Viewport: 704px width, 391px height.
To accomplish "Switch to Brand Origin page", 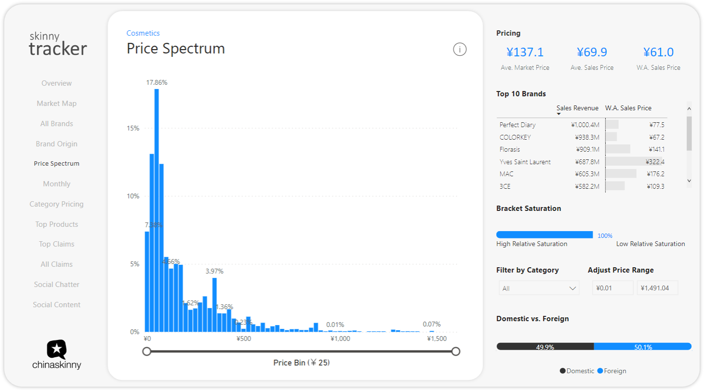I will pyautogui.click(x=56, y=144).
